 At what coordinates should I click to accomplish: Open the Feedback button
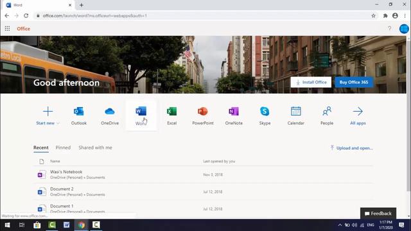pos(378,214)
